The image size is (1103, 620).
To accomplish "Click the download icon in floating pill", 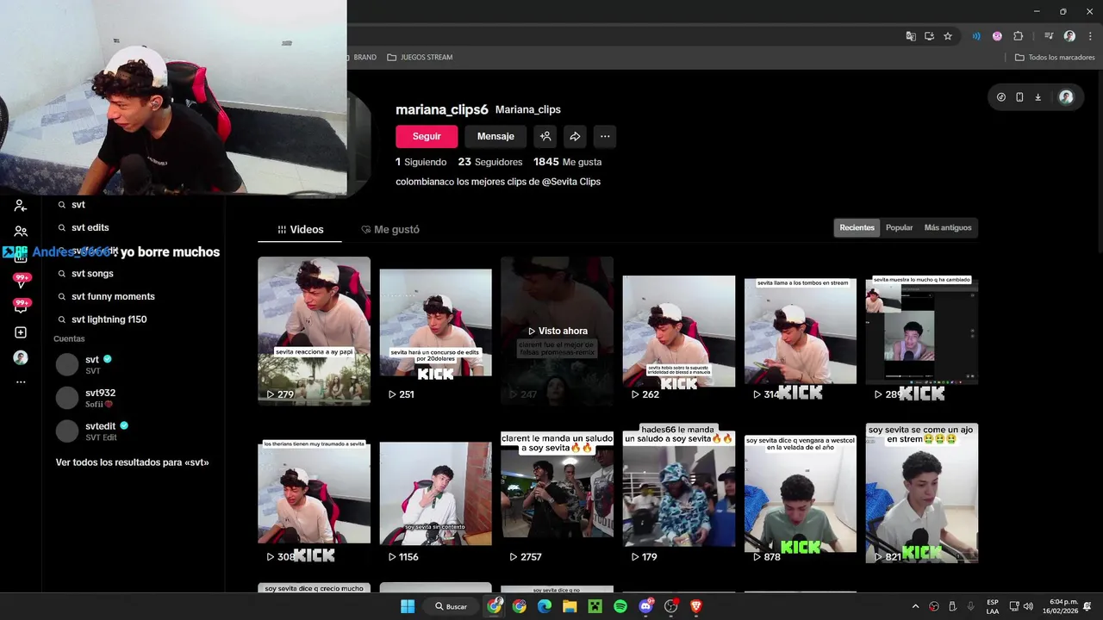I will (x=1038, y=97).
